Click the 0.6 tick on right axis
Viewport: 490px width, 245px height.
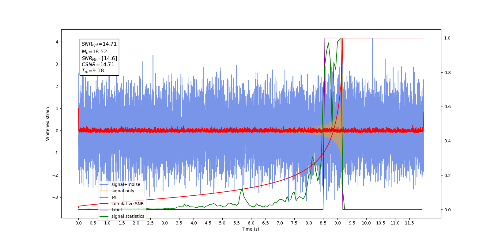click(447, 107)
